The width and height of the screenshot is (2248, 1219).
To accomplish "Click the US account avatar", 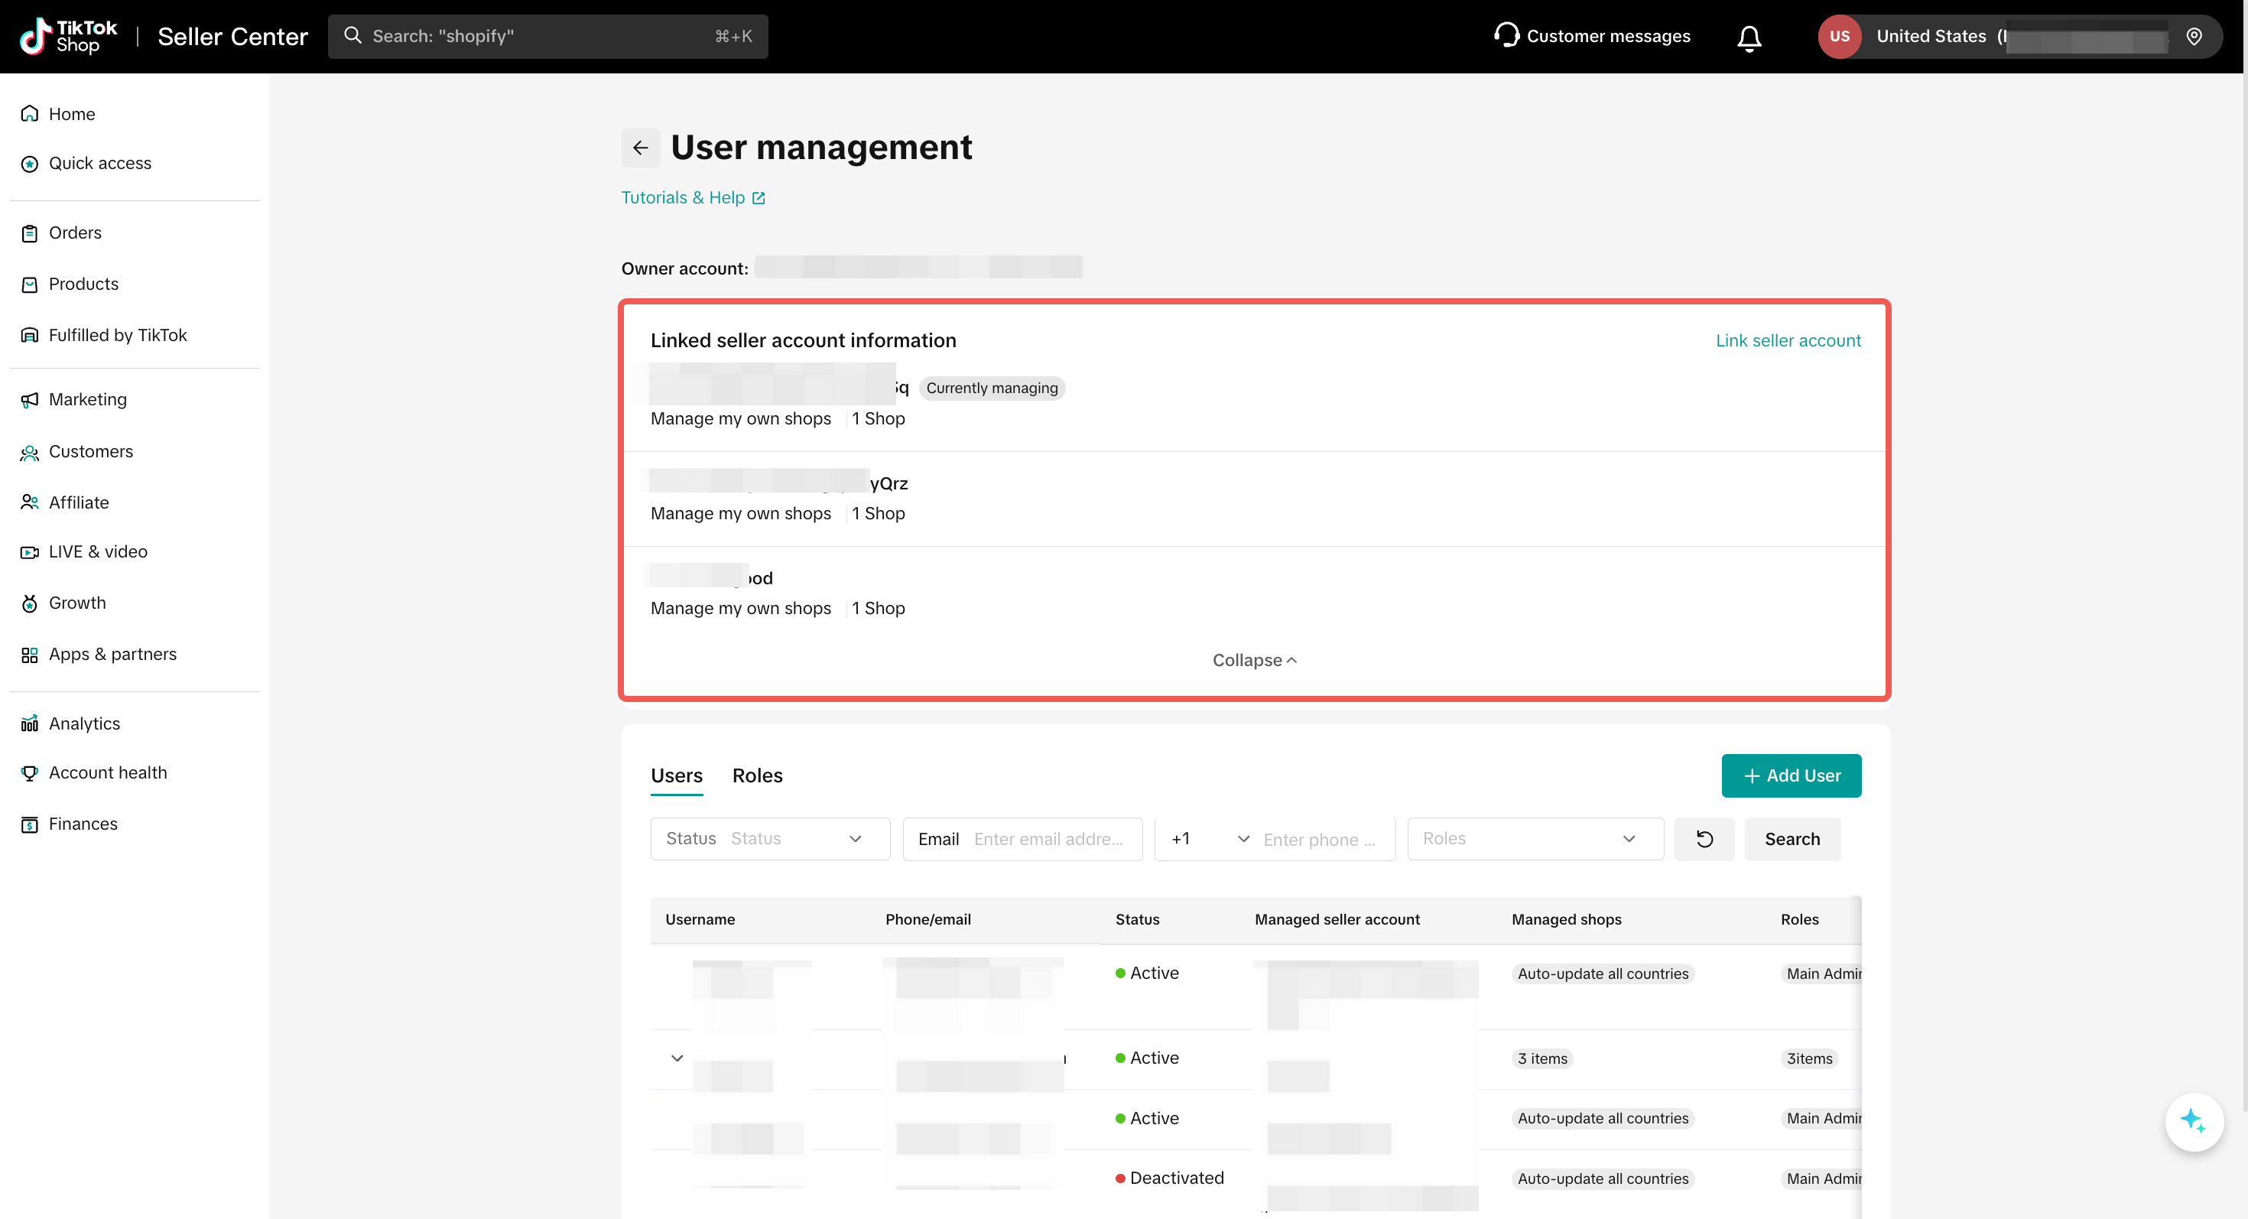I will (1839, 37).
